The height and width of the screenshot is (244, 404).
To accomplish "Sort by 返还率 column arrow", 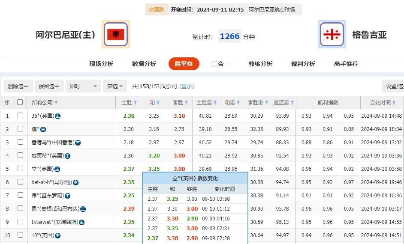I will click(x=292, y=103).
